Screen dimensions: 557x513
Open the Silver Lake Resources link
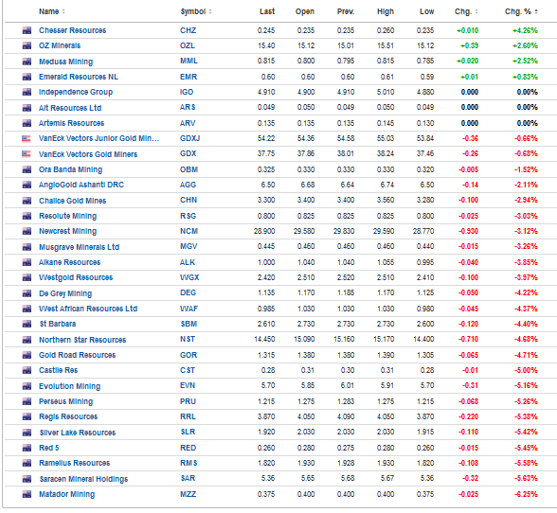[78, 433]
